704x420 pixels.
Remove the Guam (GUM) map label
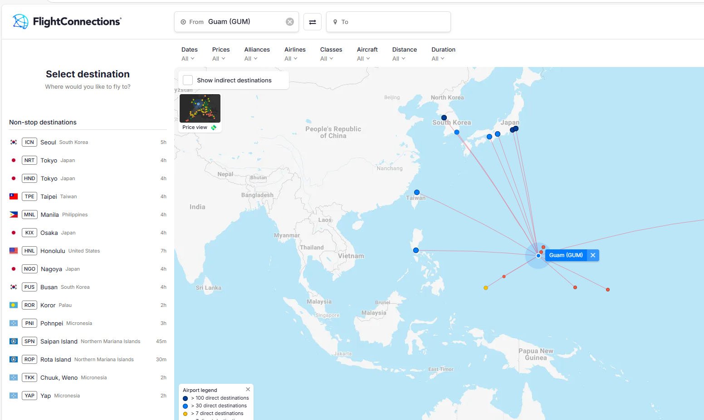(x=593, y=255)
